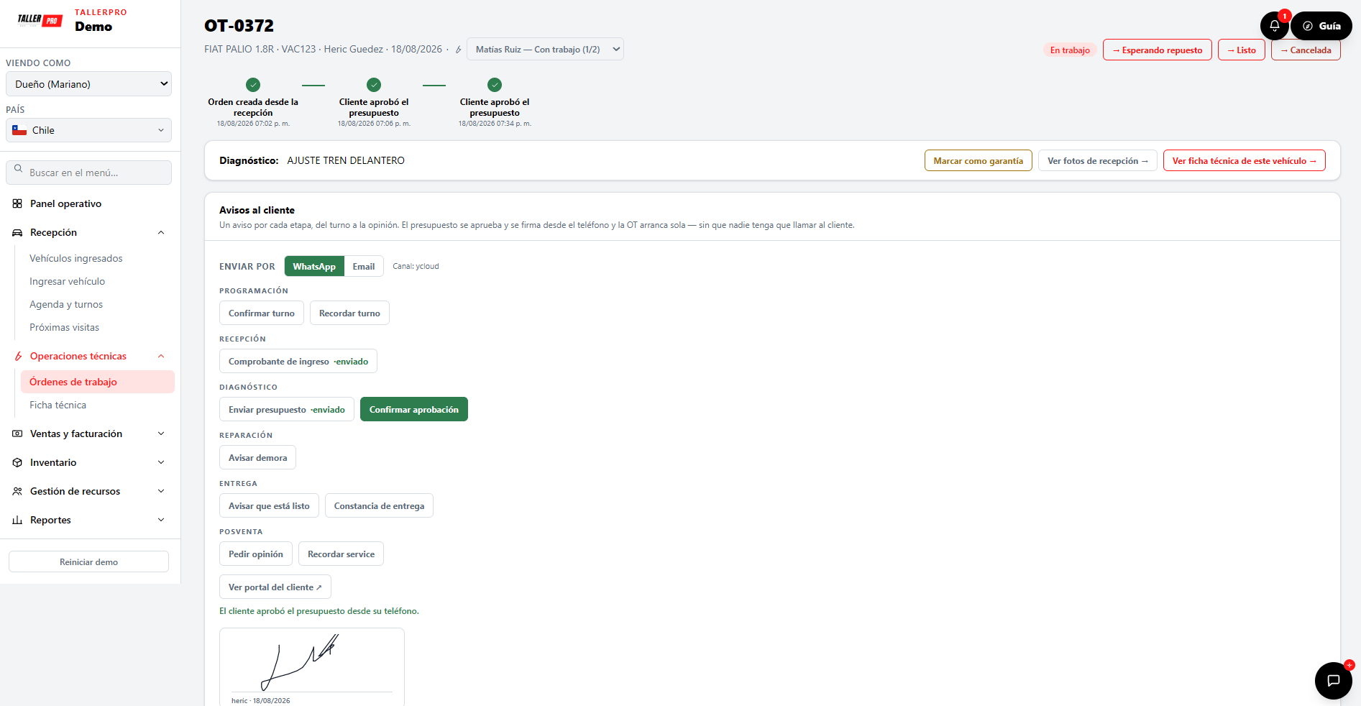Open the floating chat bubble
The width and height of the screenshot is (1361, 706).
[x=1334, y=681]
